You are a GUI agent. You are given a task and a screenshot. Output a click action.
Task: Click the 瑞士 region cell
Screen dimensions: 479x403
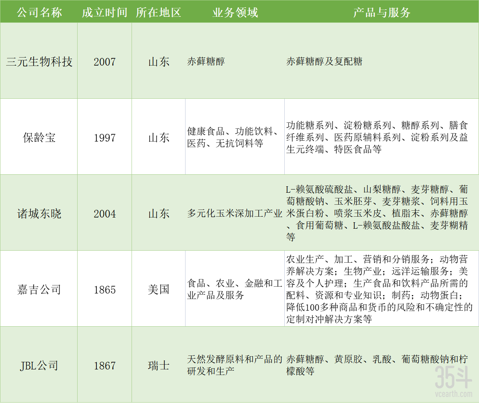pos(159,365)
